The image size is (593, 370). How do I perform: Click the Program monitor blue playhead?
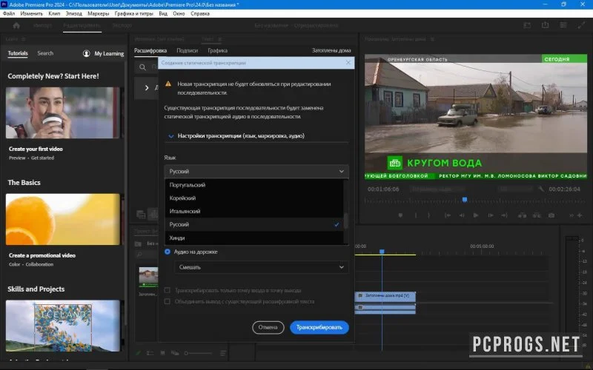click(465, 200)
